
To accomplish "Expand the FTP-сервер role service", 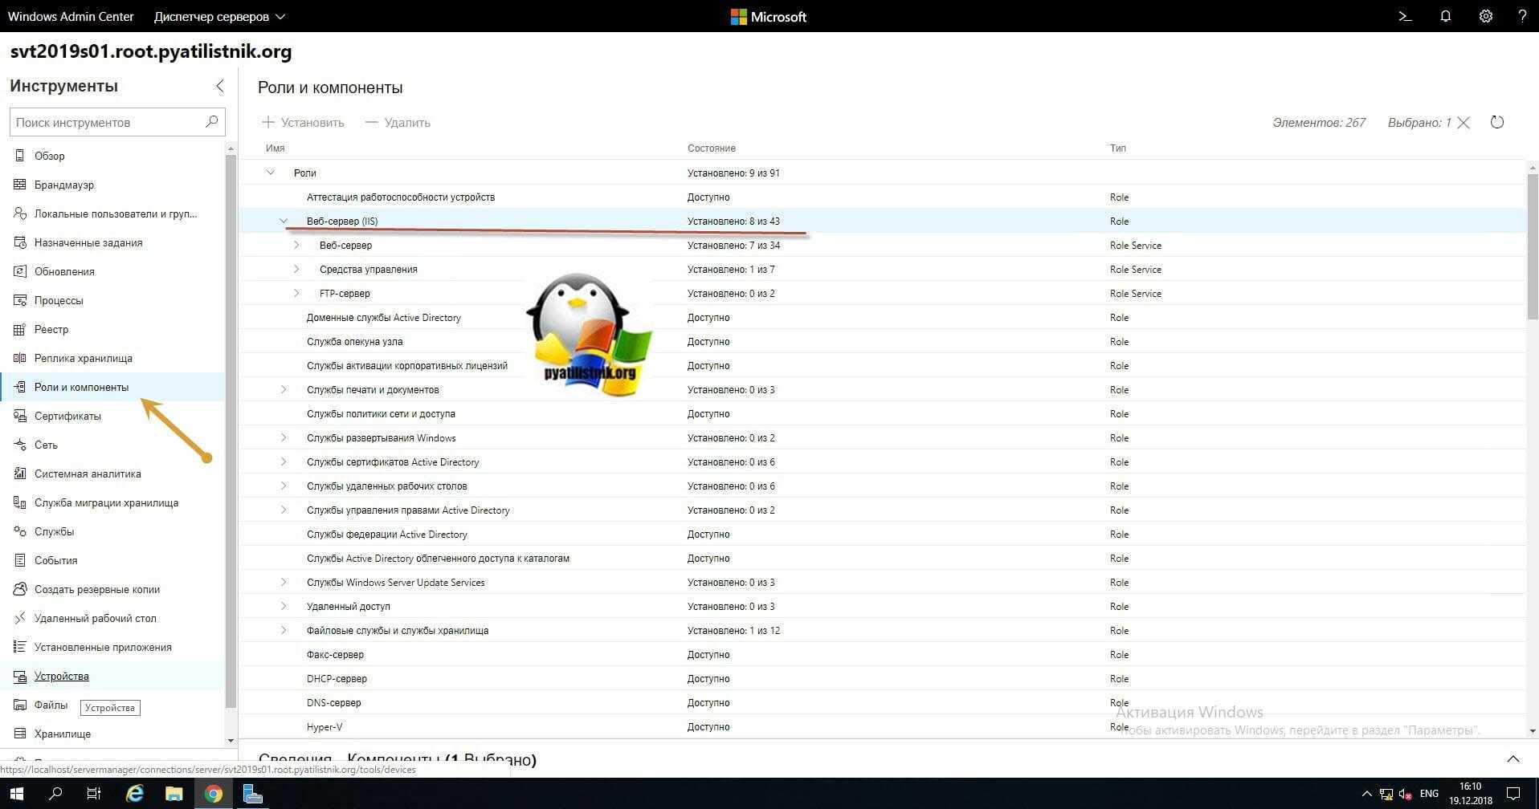I will pyautogui.click(x=296, y=294).
